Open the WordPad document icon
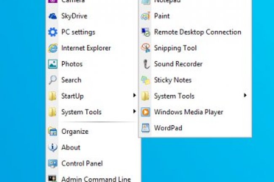Viewport: 274px width, 182px height. (145, 128)
